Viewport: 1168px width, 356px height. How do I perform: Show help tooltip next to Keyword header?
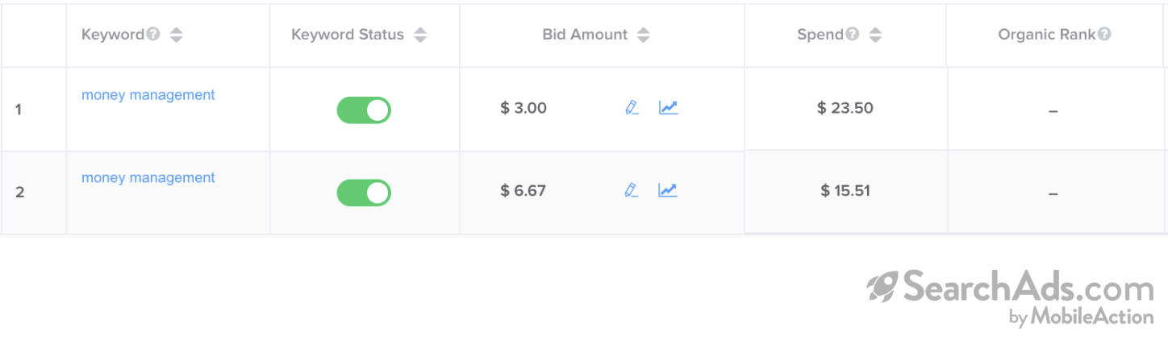(153, 35)
